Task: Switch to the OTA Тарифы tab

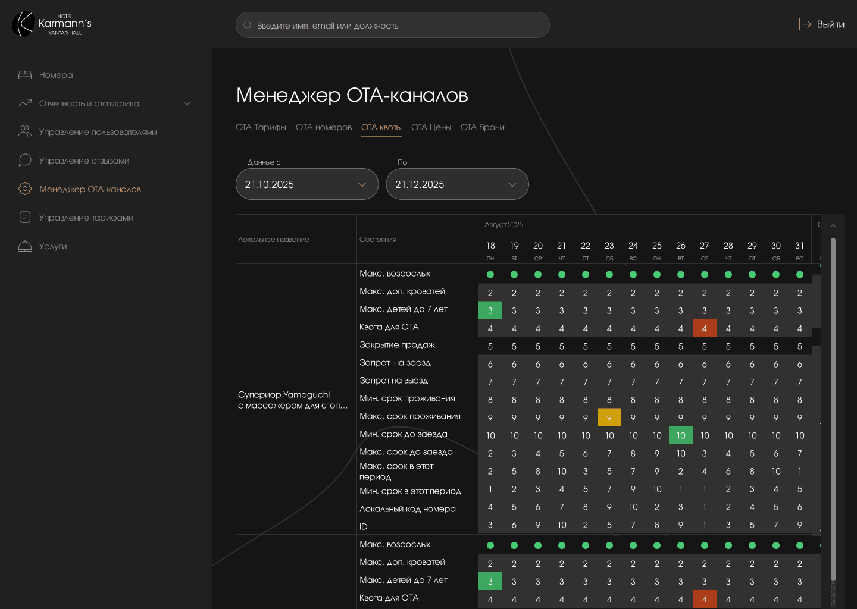Action: pyautogui.click(x=261, y=127)
